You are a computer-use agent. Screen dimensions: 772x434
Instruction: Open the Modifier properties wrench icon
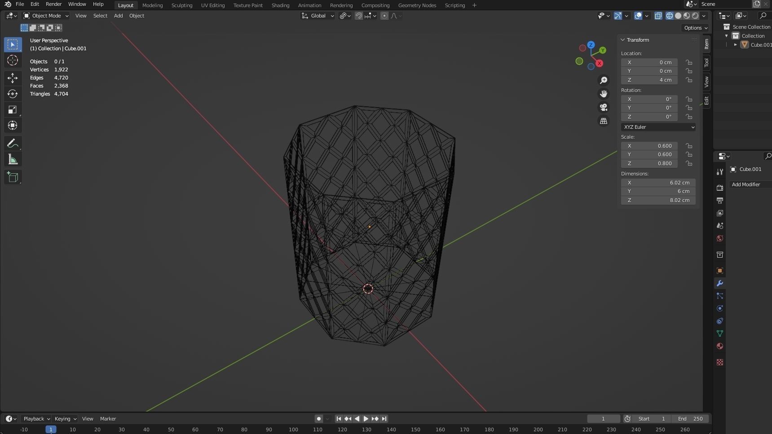click(x=720, y=283)
